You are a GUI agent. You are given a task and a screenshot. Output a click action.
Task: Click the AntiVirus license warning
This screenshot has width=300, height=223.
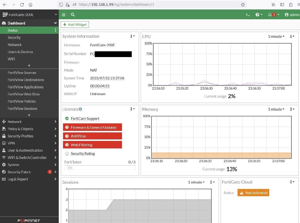[92, 136]
